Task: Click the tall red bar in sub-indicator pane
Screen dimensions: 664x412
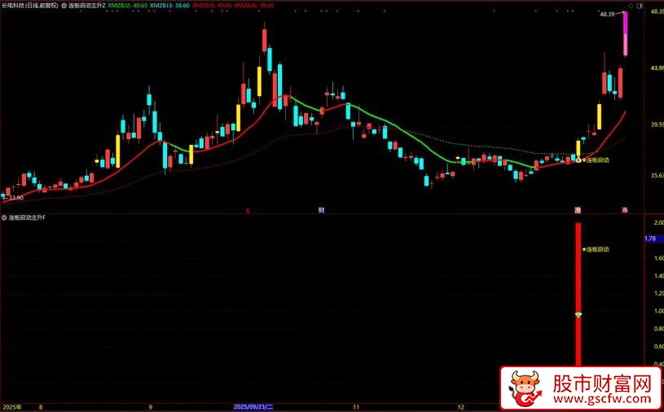Action: tap(578, 294)
